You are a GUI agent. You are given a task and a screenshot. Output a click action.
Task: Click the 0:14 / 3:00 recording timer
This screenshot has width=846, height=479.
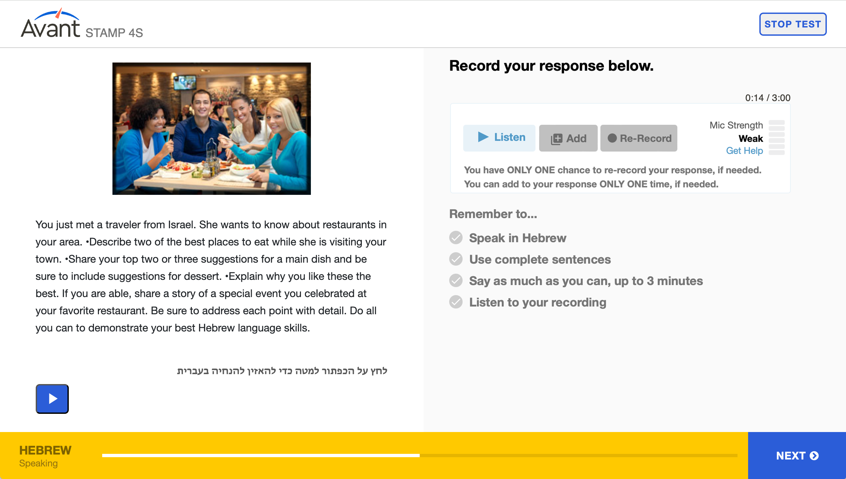pyautogui.click(x=768, y=98)
